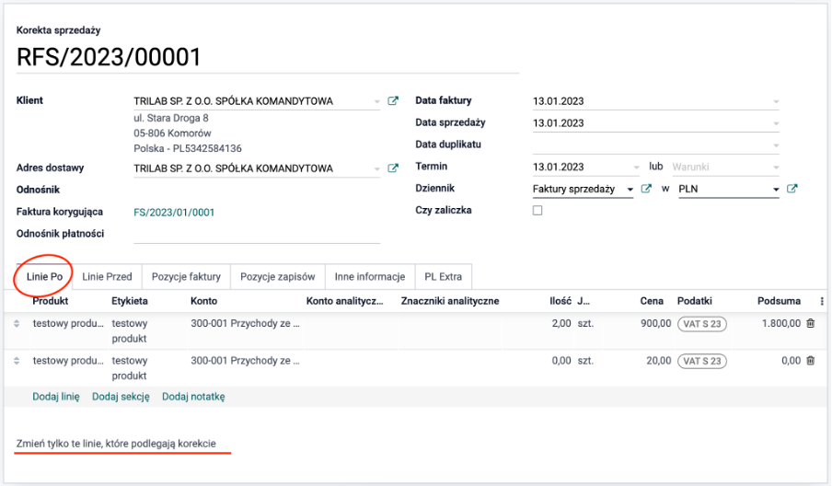Open the Pozycje faktury tab

[186, 276]
